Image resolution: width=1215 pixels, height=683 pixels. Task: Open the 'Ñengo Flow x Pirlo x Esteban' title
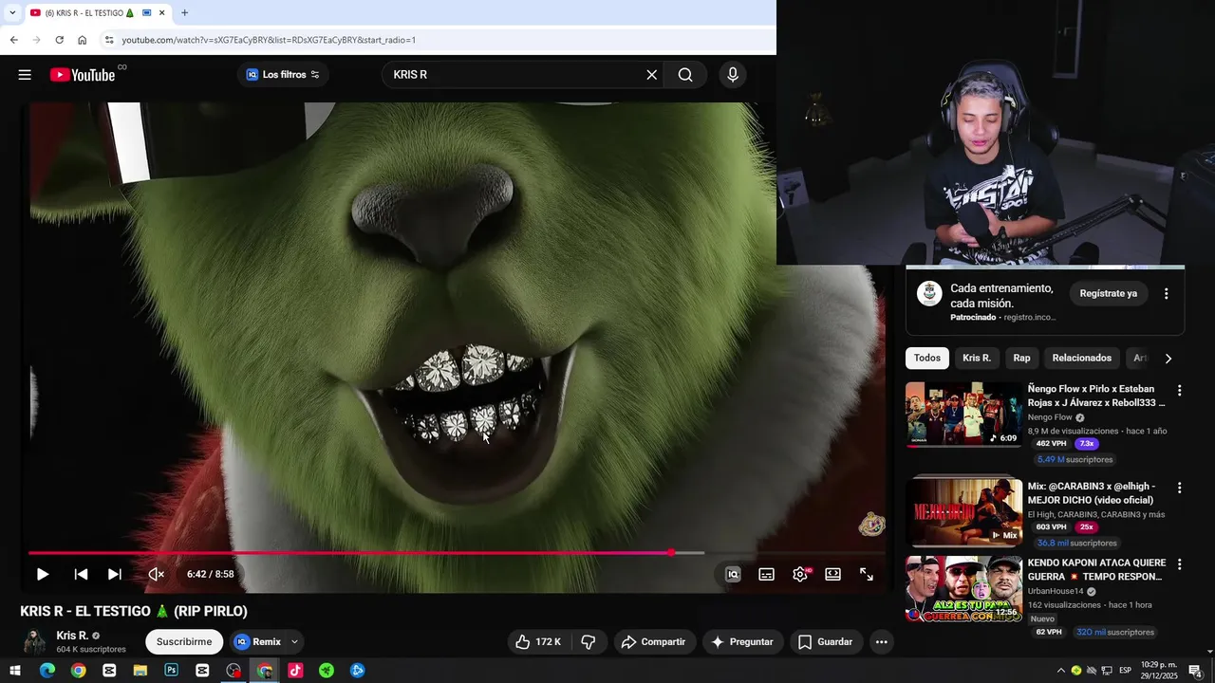[x=1096, y=396]
